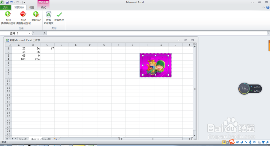Viewport: 270px width, 146px height.
Task: Open the 文件 file tab
Action: click(x=5, y=7)
